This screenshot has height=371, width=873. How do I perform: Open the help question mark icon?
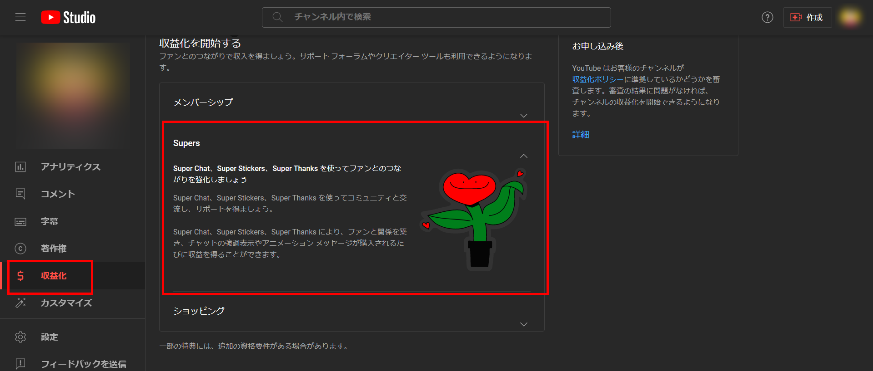(768, 17)
